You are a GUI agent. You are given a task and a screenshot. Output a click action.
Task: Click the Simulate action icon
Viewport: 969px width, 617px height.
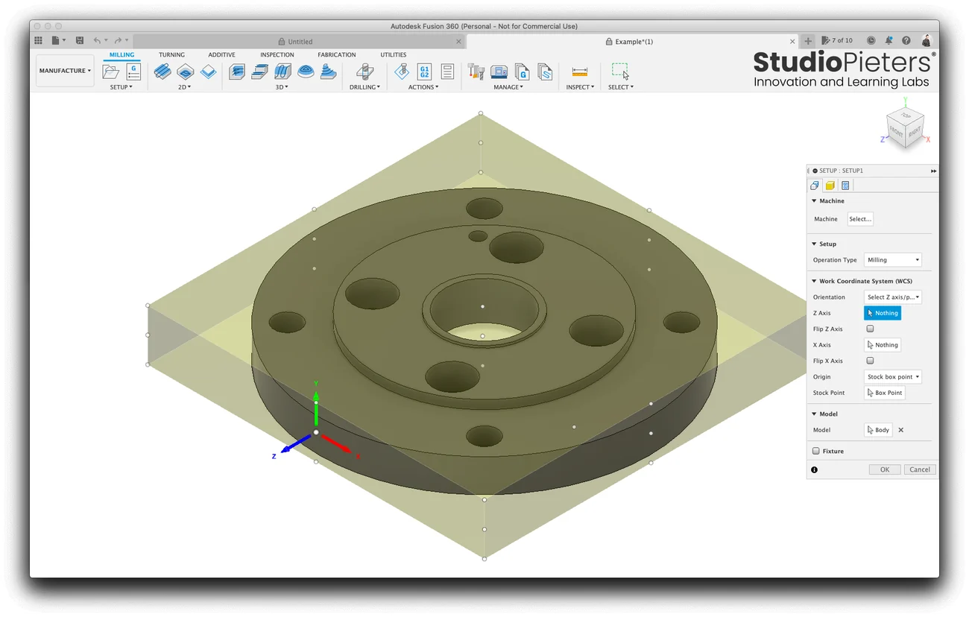click(x=402, y=72)
